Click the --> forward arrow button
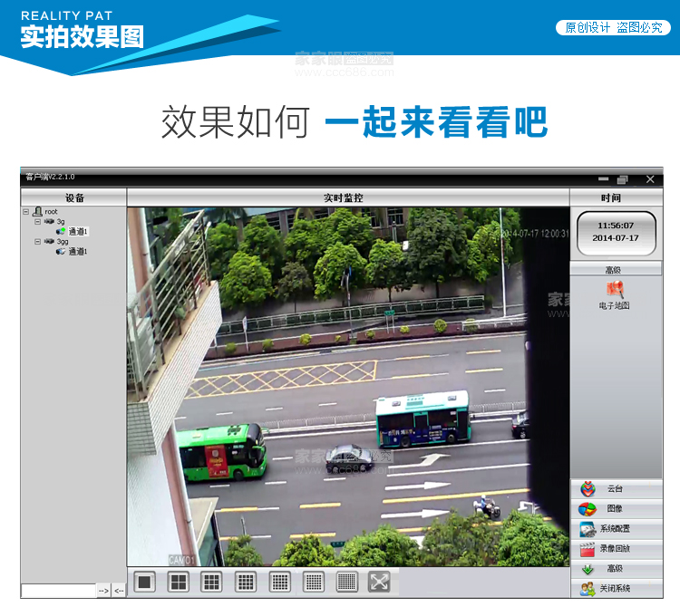Screen dimensions: 680x616 [103, 591]
